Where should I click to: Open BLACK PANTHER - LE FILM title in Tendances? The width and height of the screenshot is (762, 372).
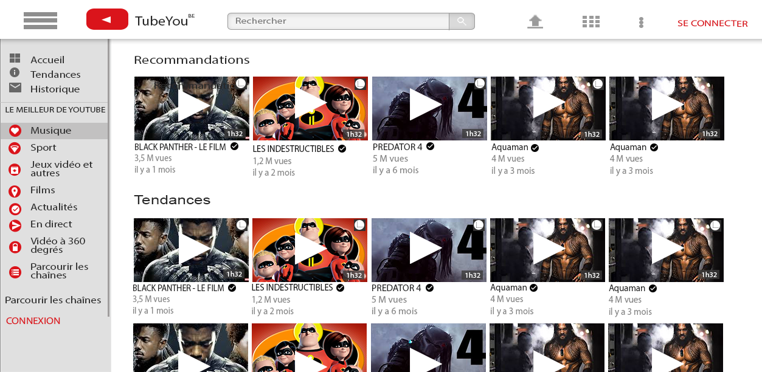[x=179, y=288]
